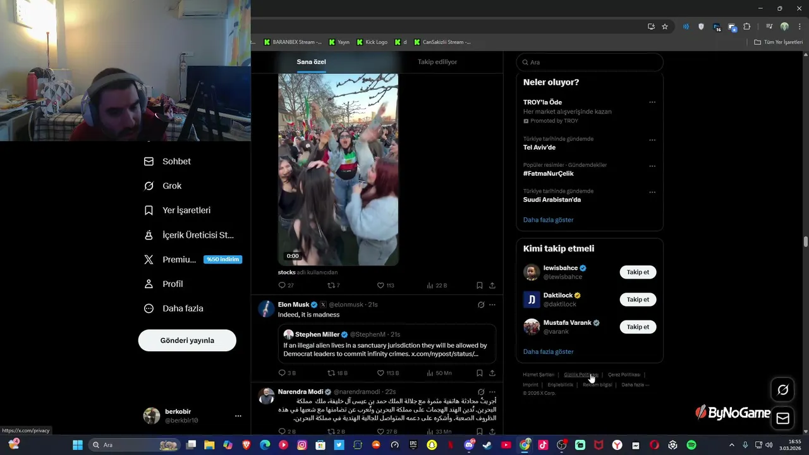Bookmark the stocks video post
Screen dimensions: 809x455
pos(480,286)
